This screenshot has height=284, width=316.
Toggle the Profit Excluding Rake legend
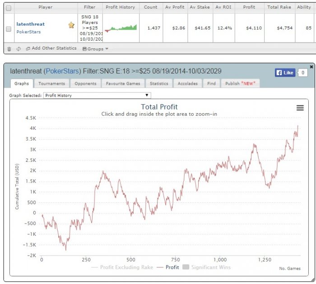tap(122, 267)
